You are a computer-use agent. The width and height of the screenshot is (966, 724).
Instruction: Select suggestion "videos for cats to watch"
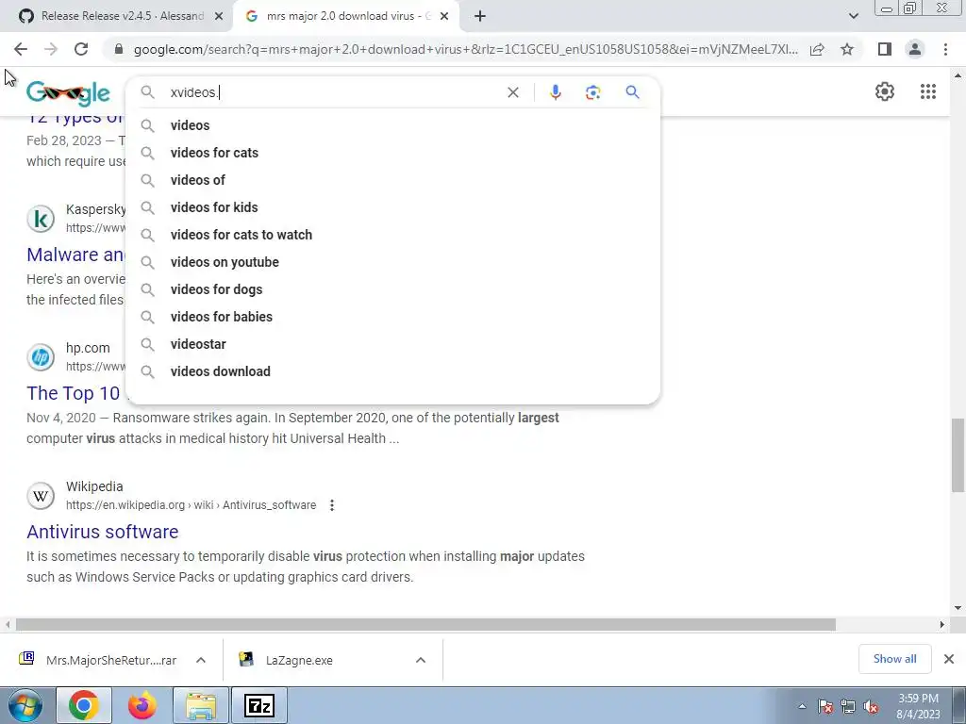(392, 235)
